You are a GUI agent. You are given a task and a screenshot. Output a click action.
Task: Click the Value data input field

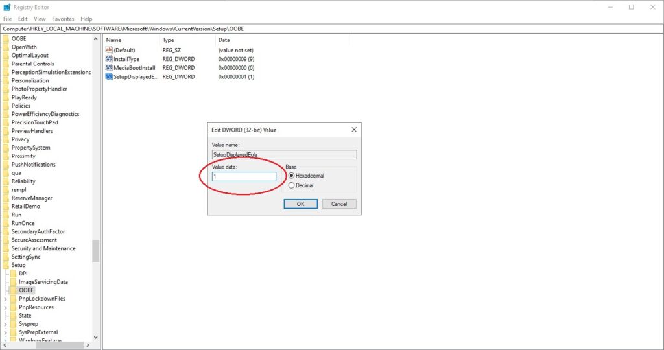tap(244, 176)
